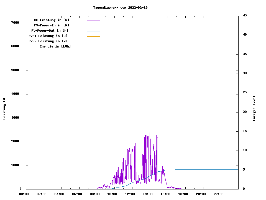Screen dimensions: 266x200
Task: Click the purple AC Leistung legend line
Action: [93, 21]
